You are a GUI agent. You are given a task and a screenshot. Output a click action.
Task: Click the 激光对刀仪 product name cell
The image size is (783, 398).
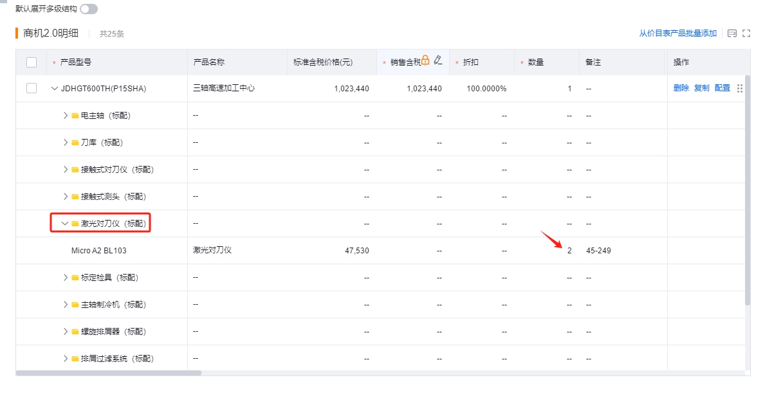(x=212, y=250)
